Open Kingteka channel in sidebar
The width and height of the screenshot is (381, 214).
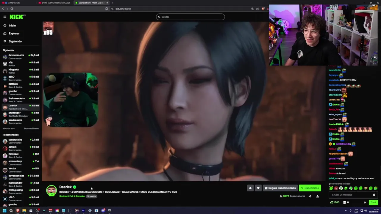21,71
